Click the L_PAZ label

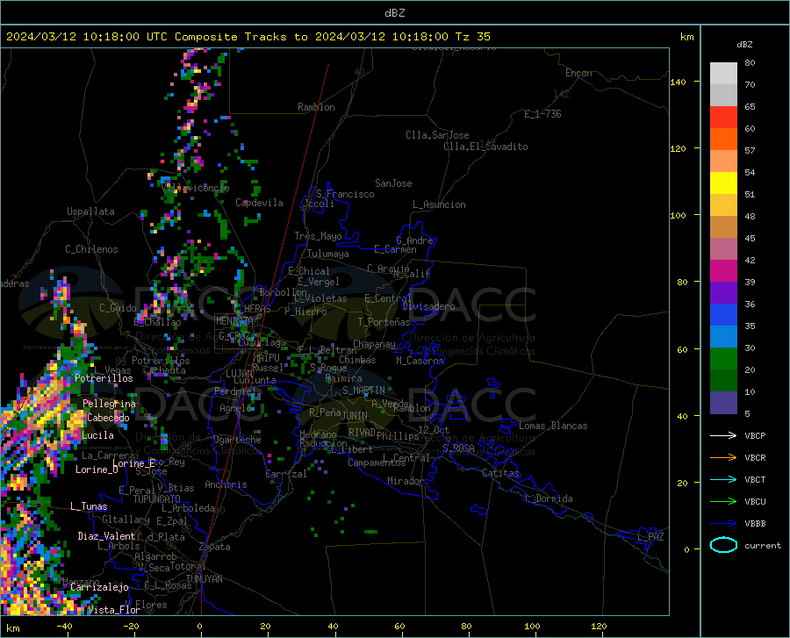point(650,537)
